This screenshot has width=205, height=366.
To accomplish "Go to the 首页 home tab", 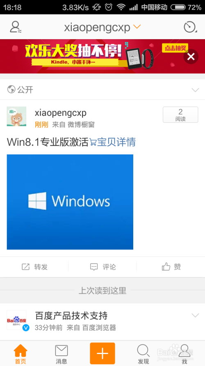I will pos(20,354).
